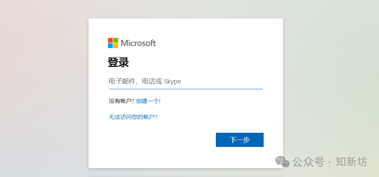Click the red square in Microsoft logo
Viewport: 379px width, 177px height.
pos(110,40)
